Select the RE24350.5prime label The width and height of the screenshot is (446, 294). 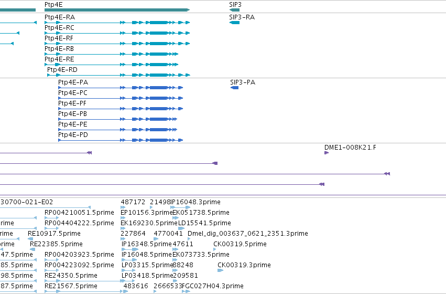click(x=71, y=276)
